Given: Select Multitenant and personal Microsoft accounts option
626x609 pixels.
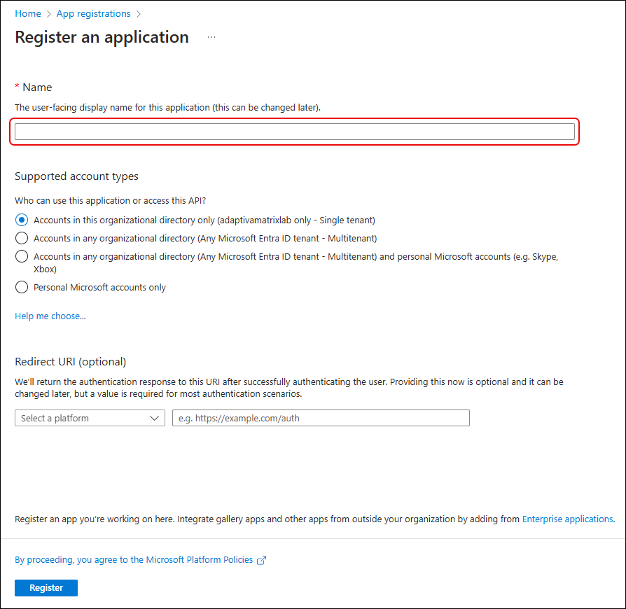Looking at the screenshot, I should point(22,256).
